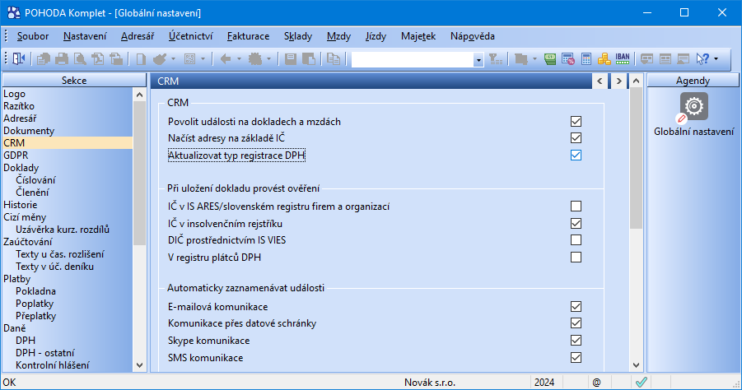Click the exit door icon in toolbar

pyautogui.click(x=19, y=58)
